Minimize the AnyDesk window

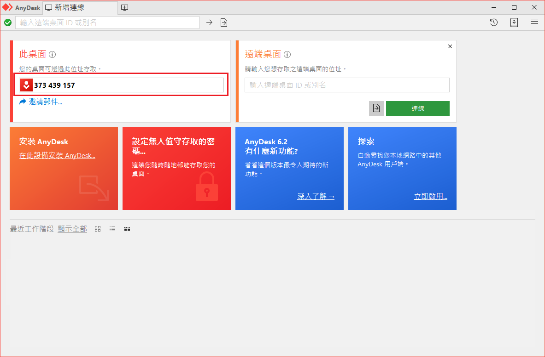[x=494, y=7]
